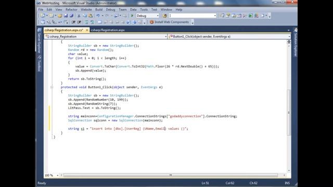Click the green Extension Manager toolbar icon
333x187 pixels.
point(251,16)
